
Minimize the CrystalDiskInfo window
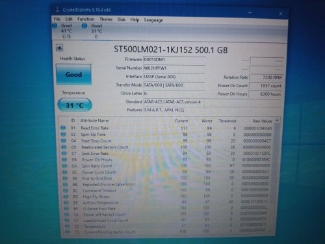point(250,13)
